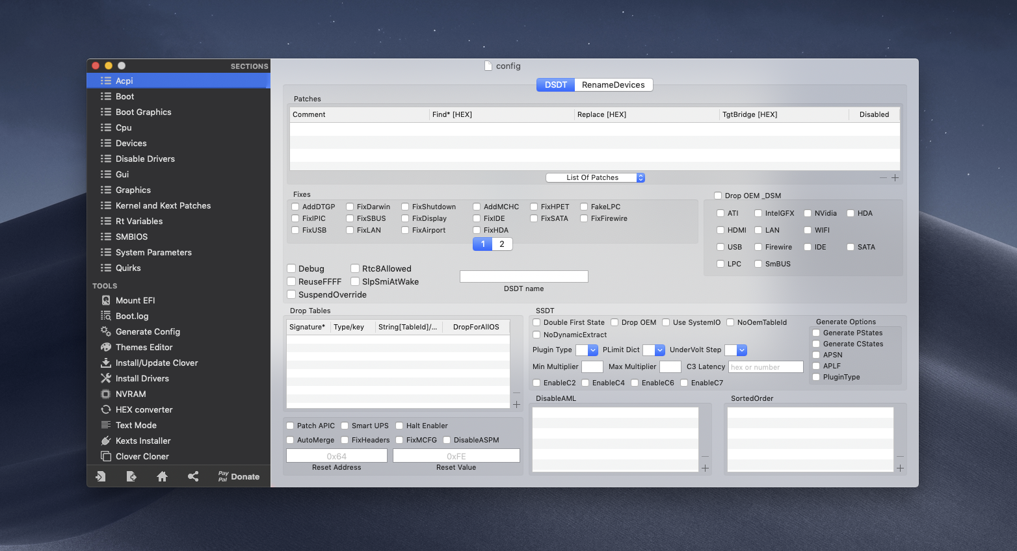Toggle the FixHPET checkbox
This screenshot has height=551, width=1017.
(534, 207)
